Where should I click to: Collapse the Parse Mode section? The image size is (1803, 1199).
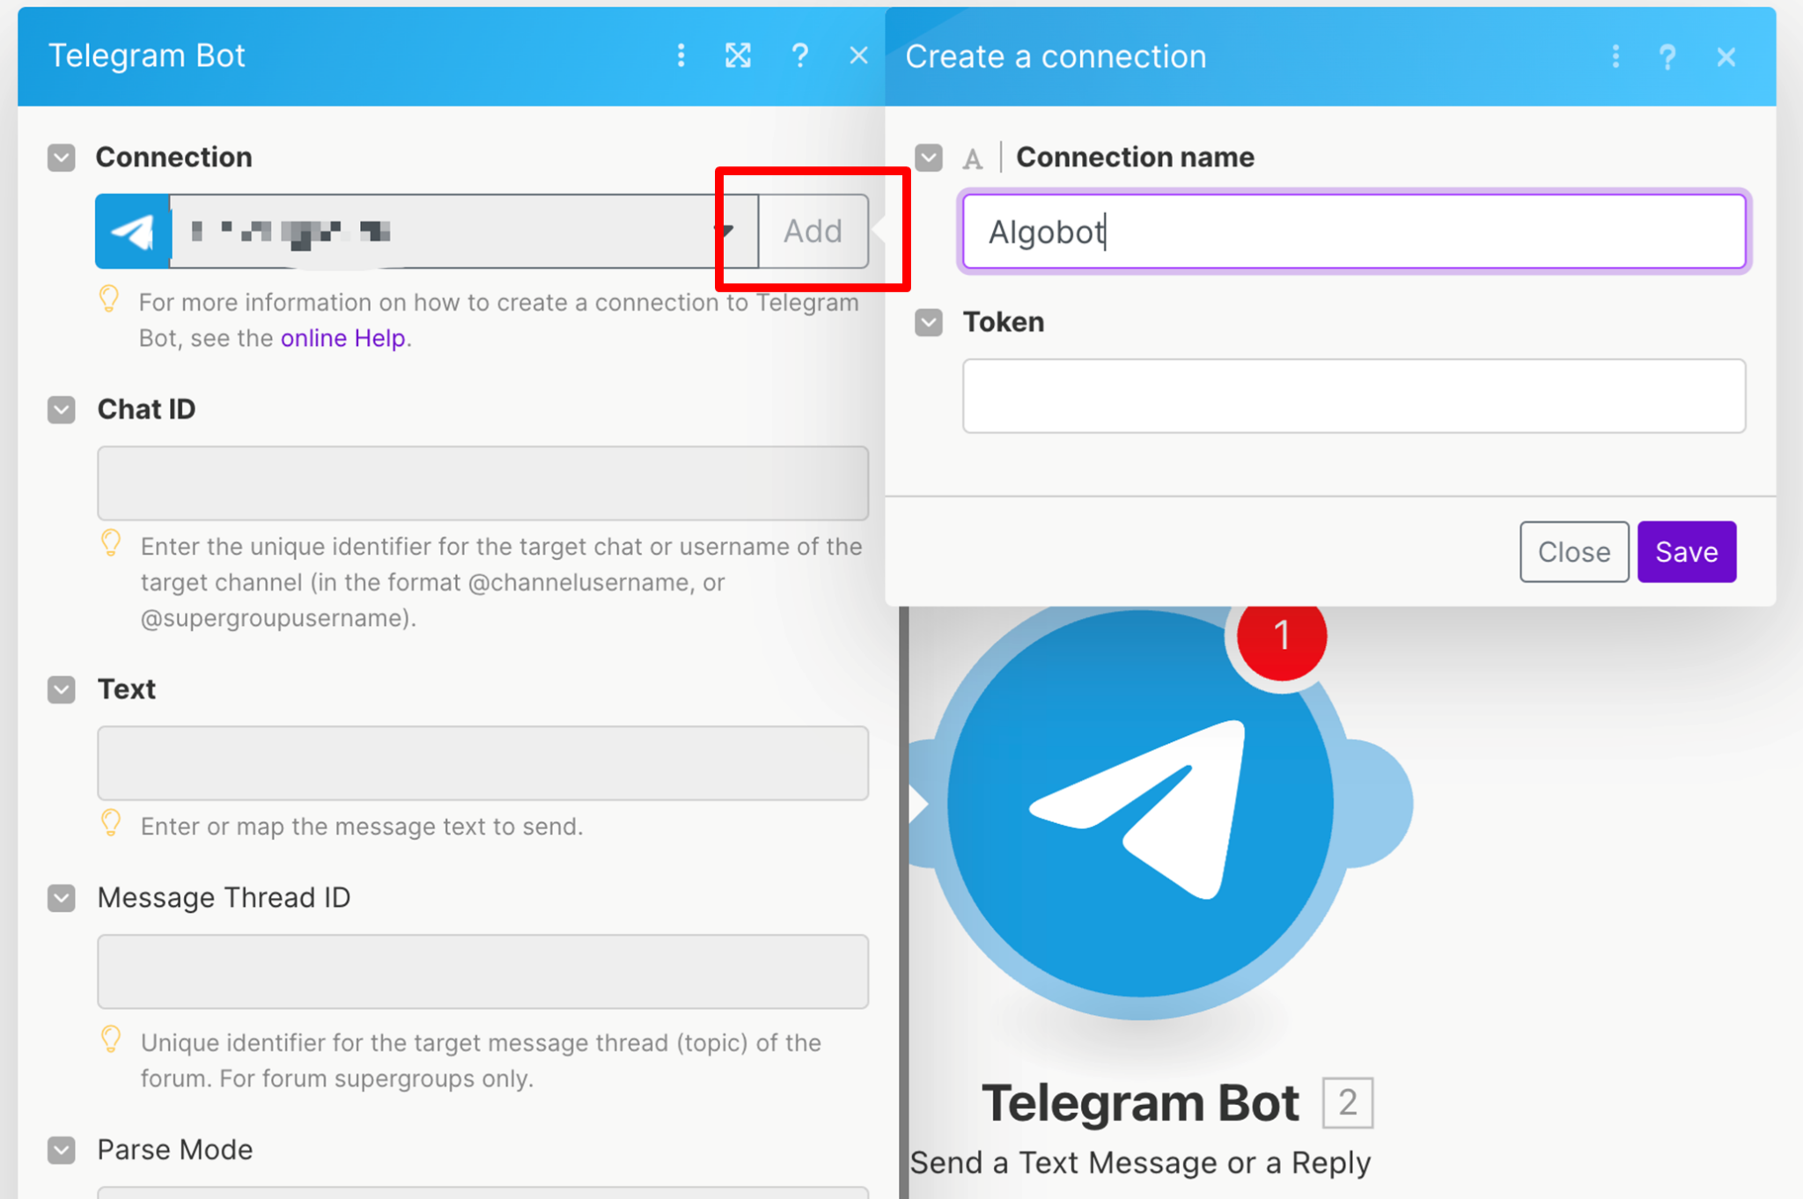(x=61, y=1150)
